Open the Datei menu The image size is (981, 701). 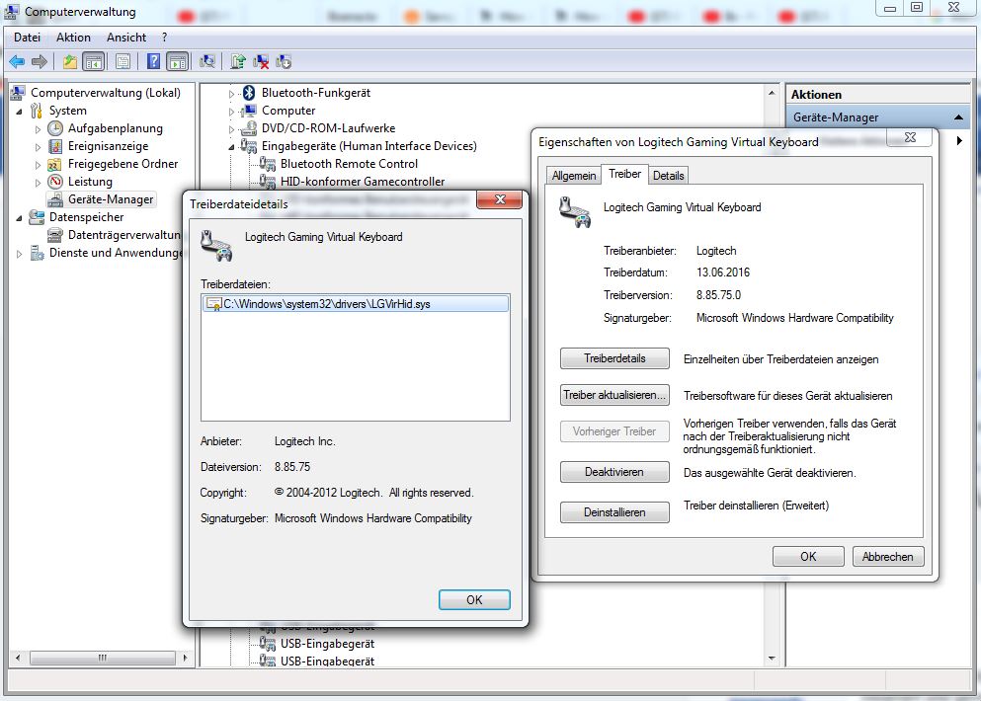point(27,38)
